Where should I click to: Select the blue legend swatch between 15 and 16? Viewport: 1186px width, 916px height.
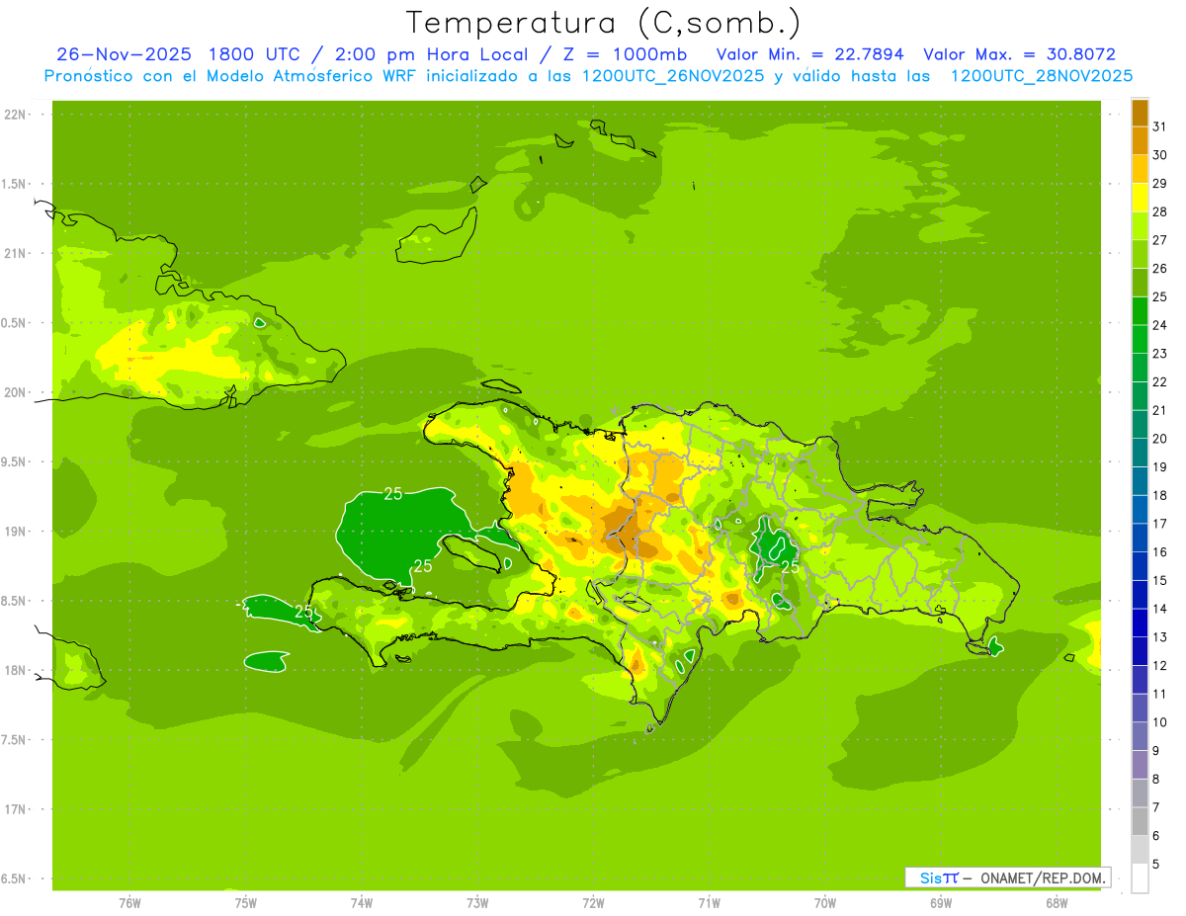point(1140,566)
